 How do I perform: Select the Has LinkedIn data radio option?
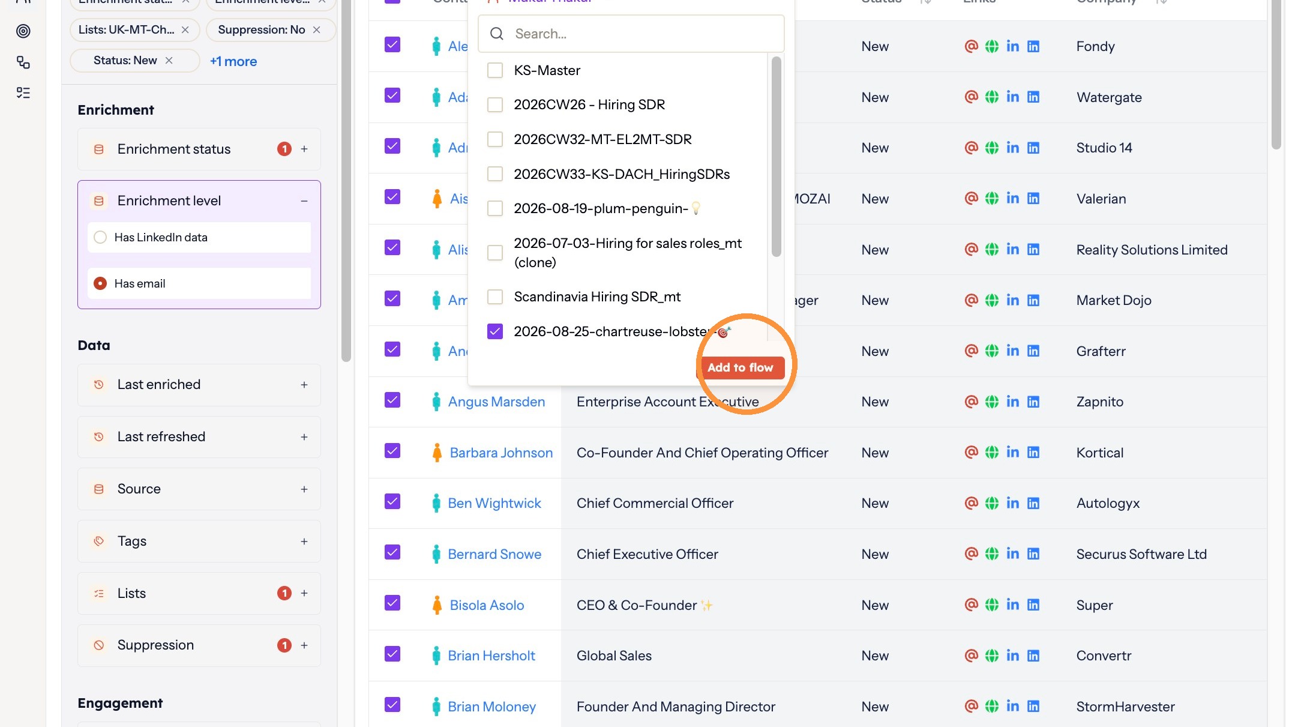(100, 237)
